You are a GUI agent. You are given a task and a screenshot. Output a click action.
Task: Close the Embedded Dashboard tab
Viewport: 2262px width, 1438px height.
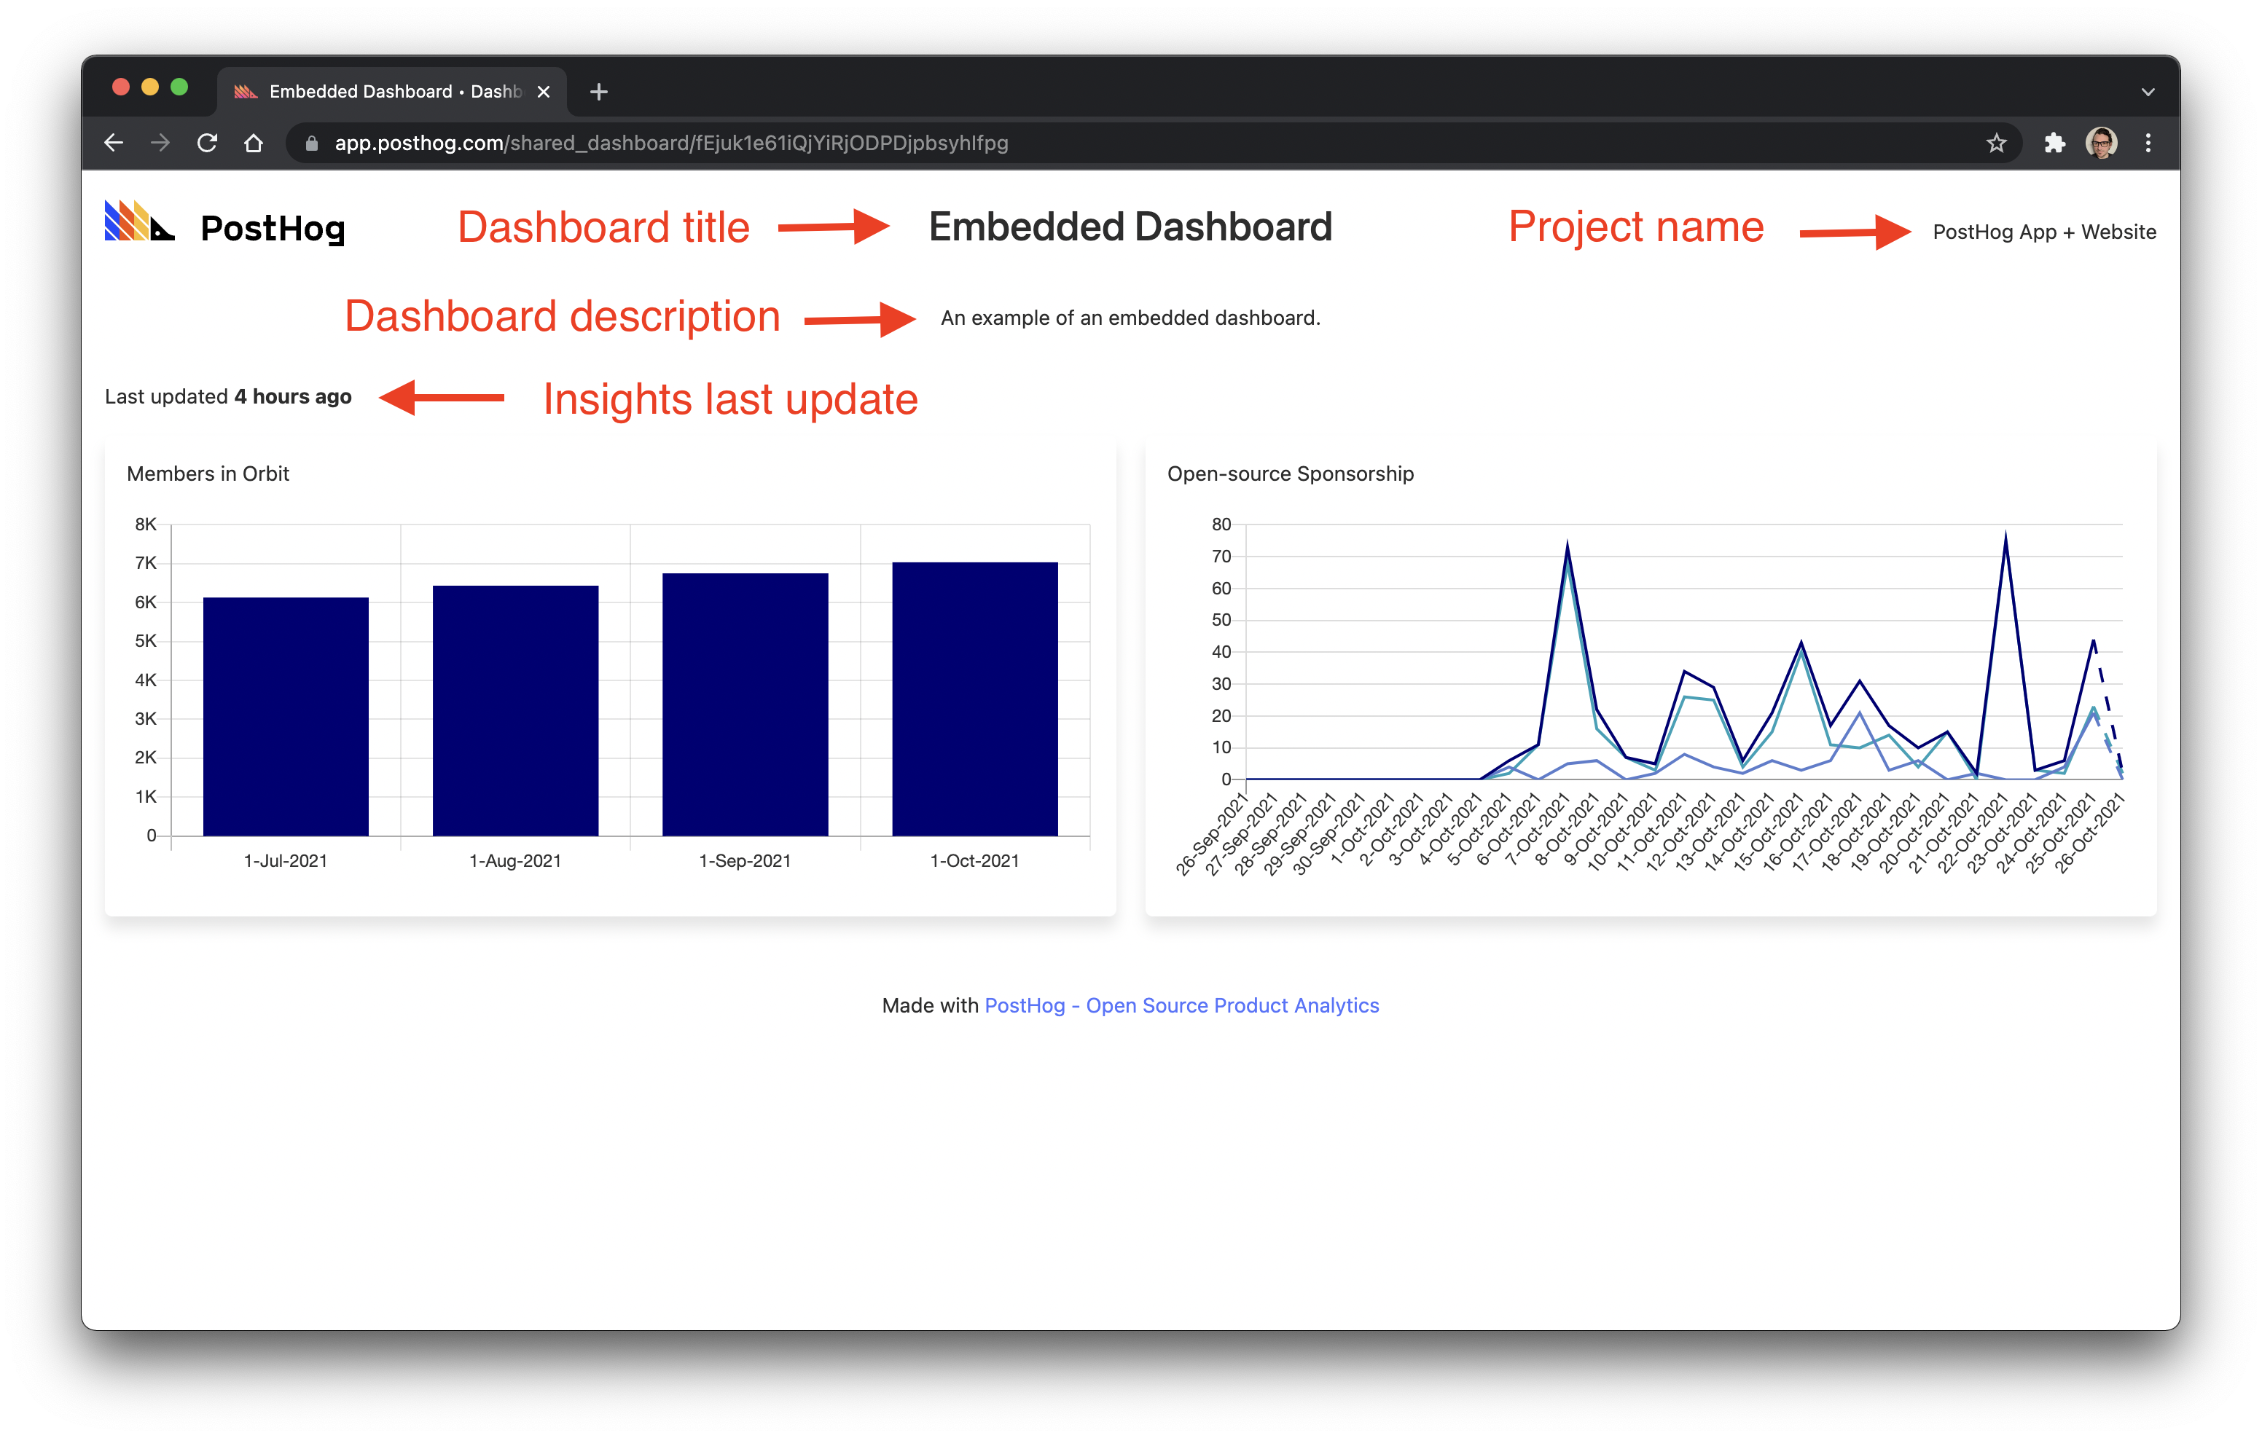click(543, 92)
